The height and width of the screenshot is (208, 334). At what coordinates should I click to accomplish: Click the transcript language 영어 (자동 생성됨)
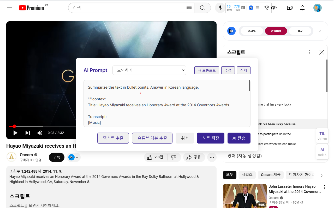pos(244,156)
